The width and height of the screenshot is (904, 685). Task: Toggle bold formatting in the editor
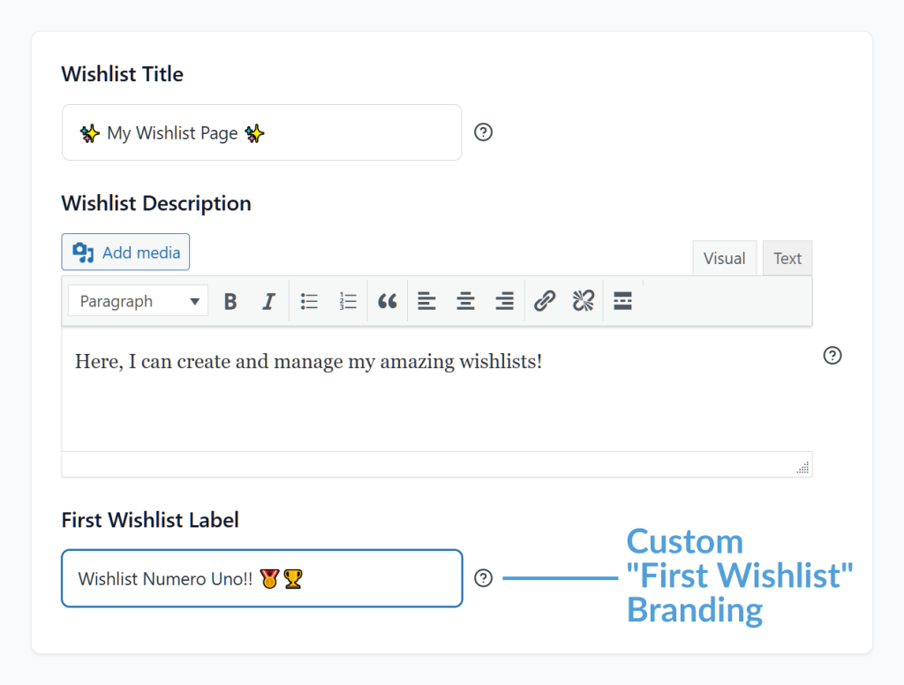[230, 302]
